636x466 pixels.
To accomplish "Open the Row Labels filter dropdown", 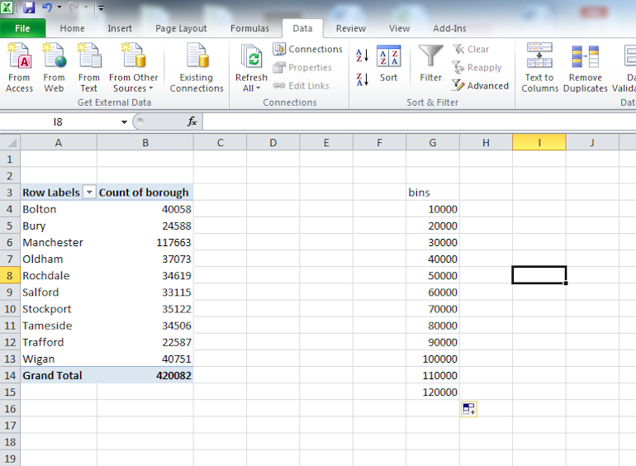I will click(x=89, y=193).
